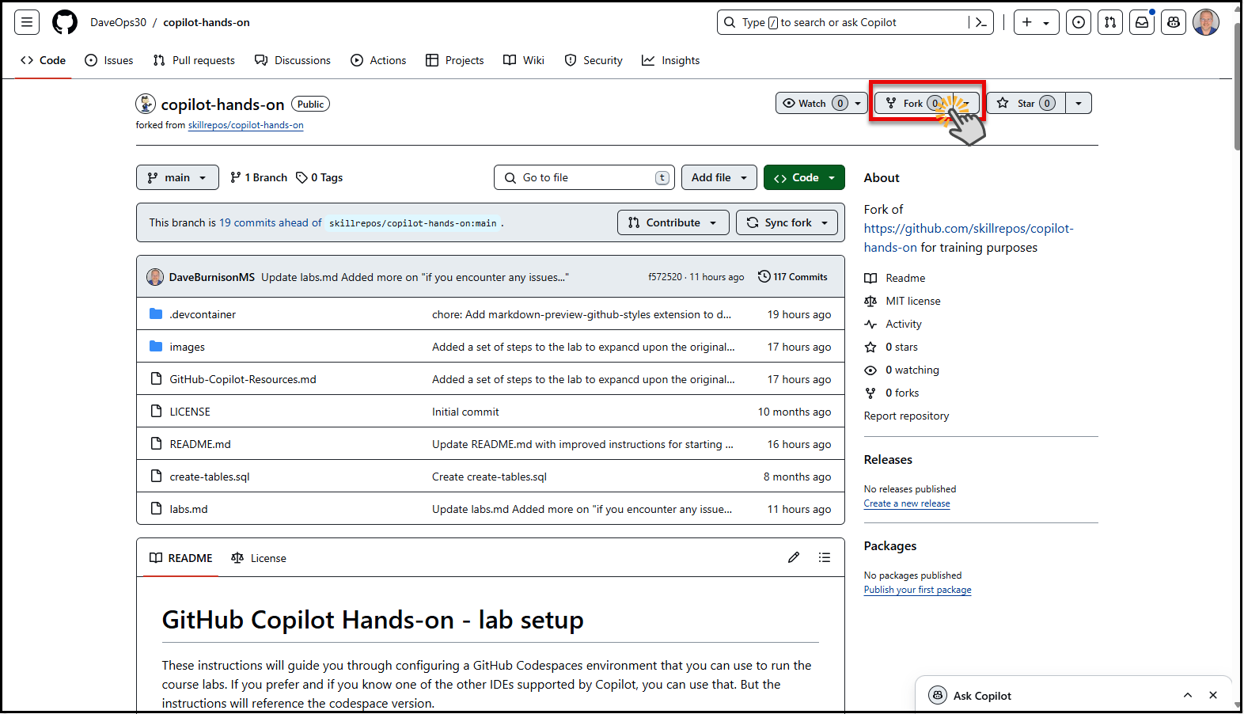This screenshot has height=714, width=1244.
Task: Open create-tables.sql file
Action: click(x=210, y=477)
